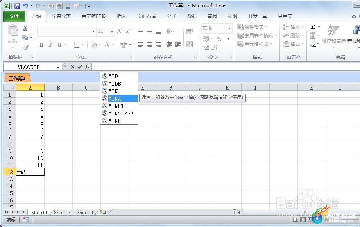Image resolution: width=360 pixels, height=227 pixels.
Task: Toggle bottom vertical alignment
Action: pyautogui.click(x=159, y=32)
